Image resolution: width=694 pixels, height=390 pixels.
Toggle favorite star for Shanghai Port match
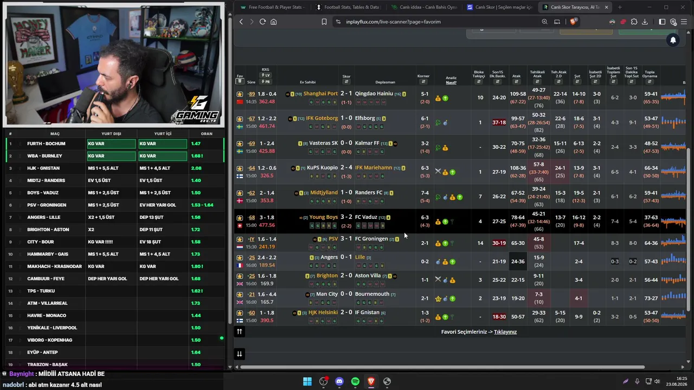[240, 94]
